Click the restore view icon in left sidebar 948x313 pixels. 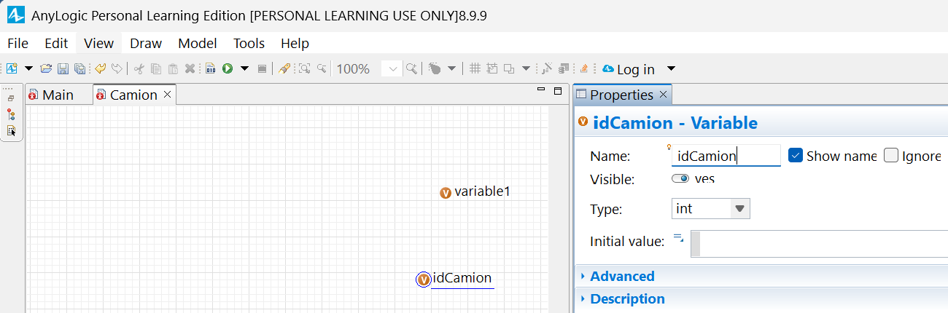pyautogui.click(x=11, y=98)
